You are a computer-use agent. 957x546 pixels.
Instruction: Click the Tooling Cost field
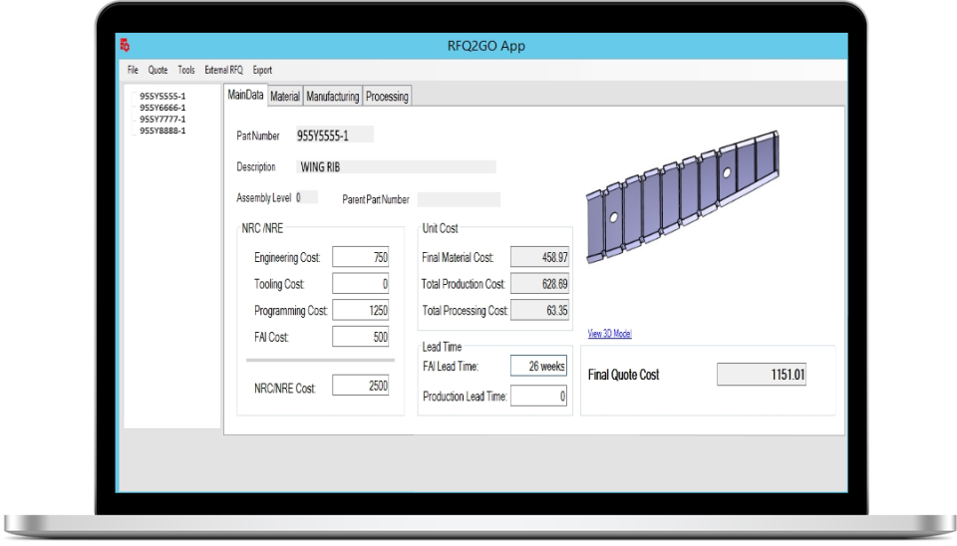coord(361,284)
